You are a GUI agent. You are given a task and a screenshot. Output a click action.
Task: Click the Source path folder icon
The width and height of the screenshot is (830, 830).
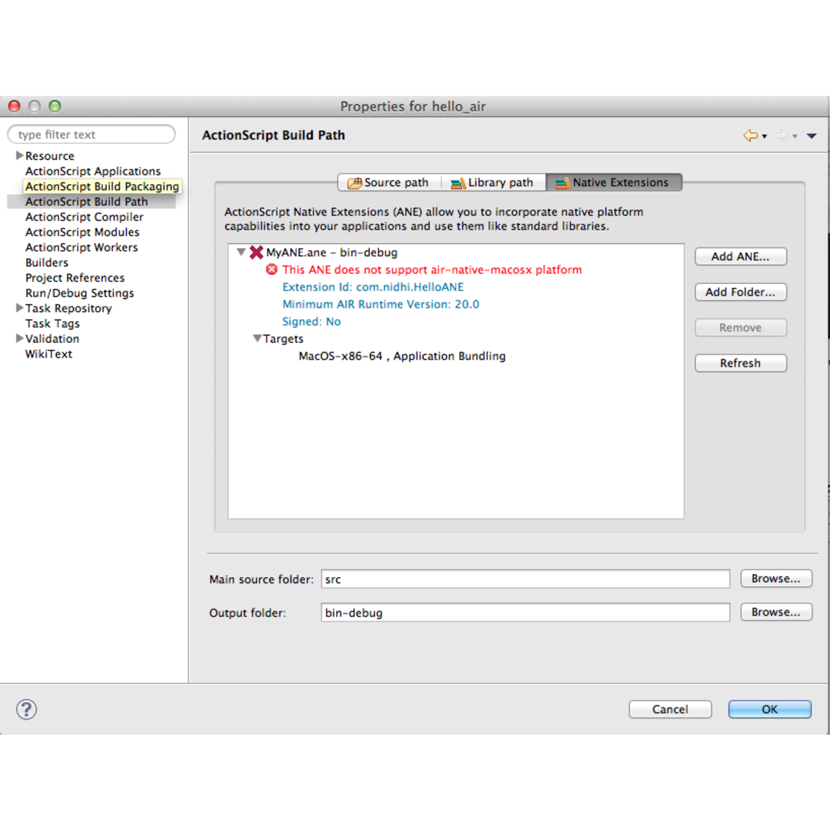point(355,182)
